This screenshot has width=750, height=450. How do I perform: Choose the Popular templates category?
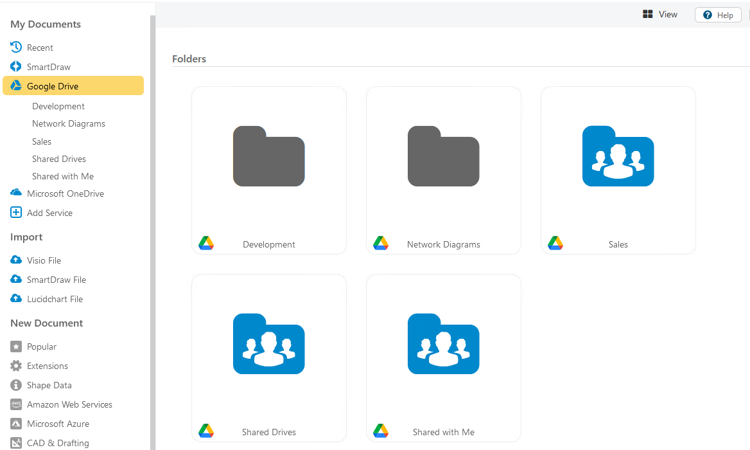click(42, 346)
